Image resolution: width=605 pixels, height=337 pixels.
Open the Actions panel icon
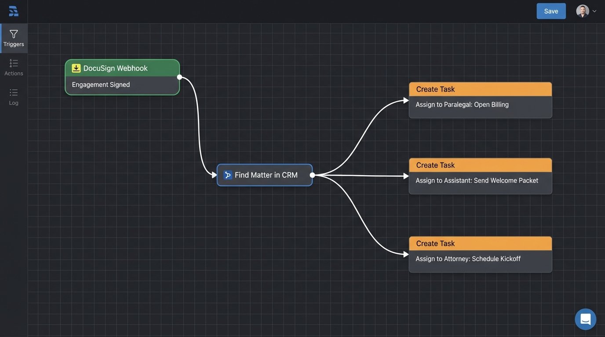coord(13,63)
